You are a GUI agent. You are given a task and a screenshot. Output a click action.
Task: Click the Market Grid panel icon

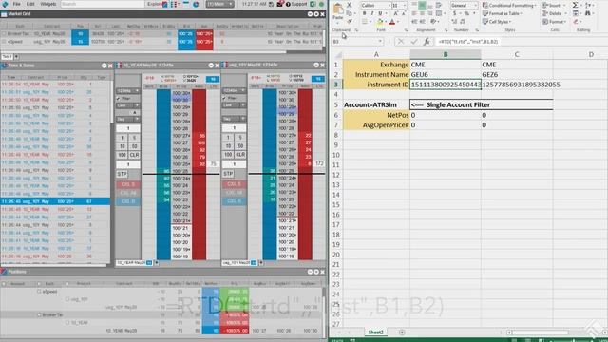tap(4, 14)
